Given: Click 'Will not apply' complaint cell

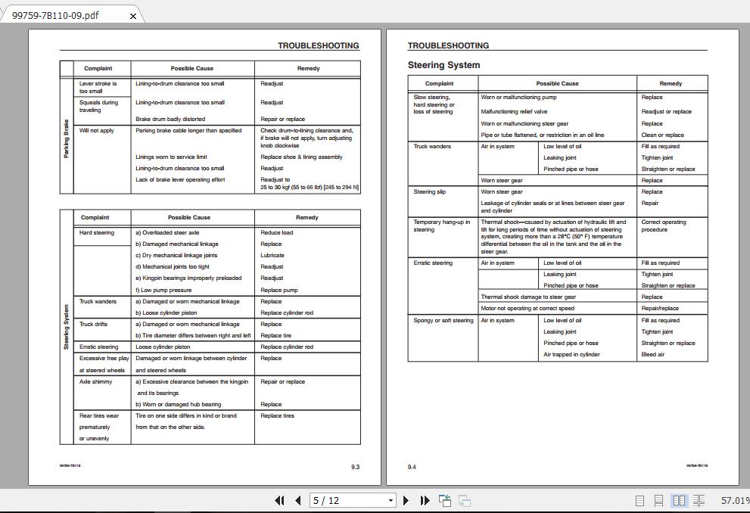Looking at the screenshot, I should (97, 131).
